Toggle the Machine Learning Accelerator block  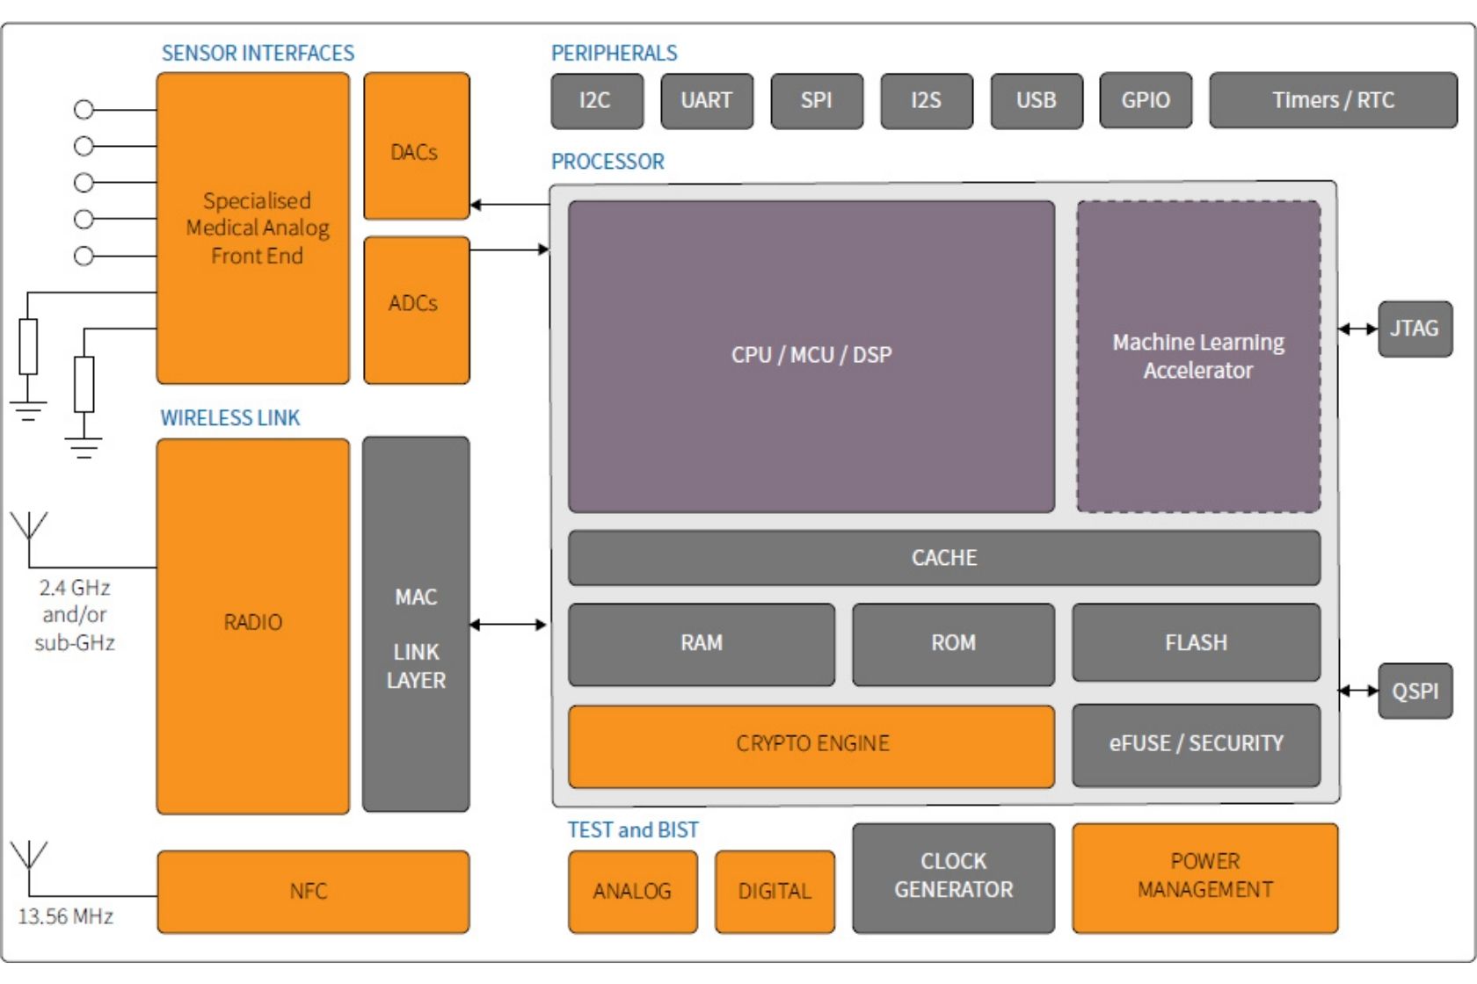coord(1198,356)
